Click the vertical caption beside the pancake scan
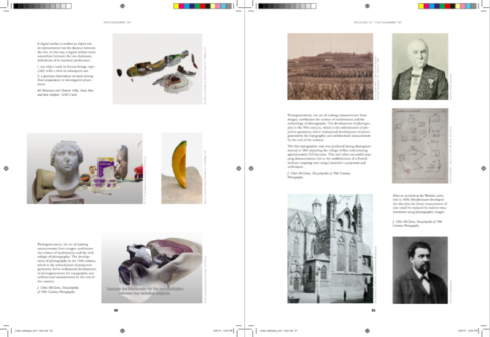This screenshot has height=337, width=490. 205,75
